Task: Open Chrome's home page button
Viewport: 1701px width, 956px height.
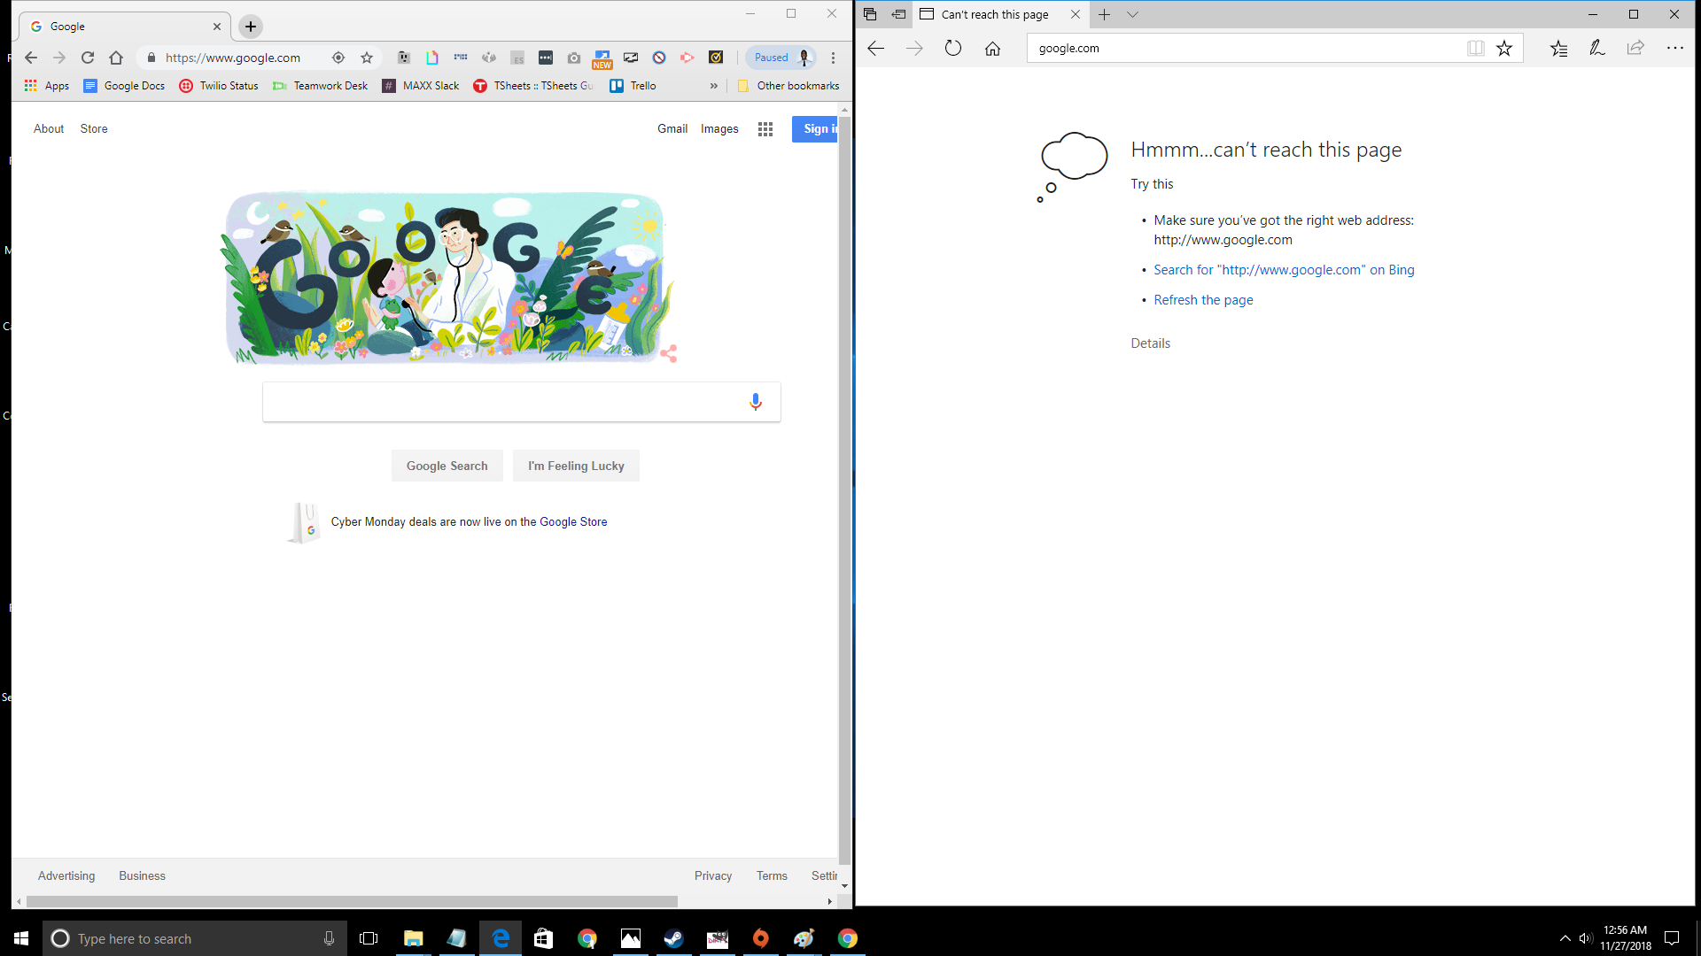Action: click(116, 58)
